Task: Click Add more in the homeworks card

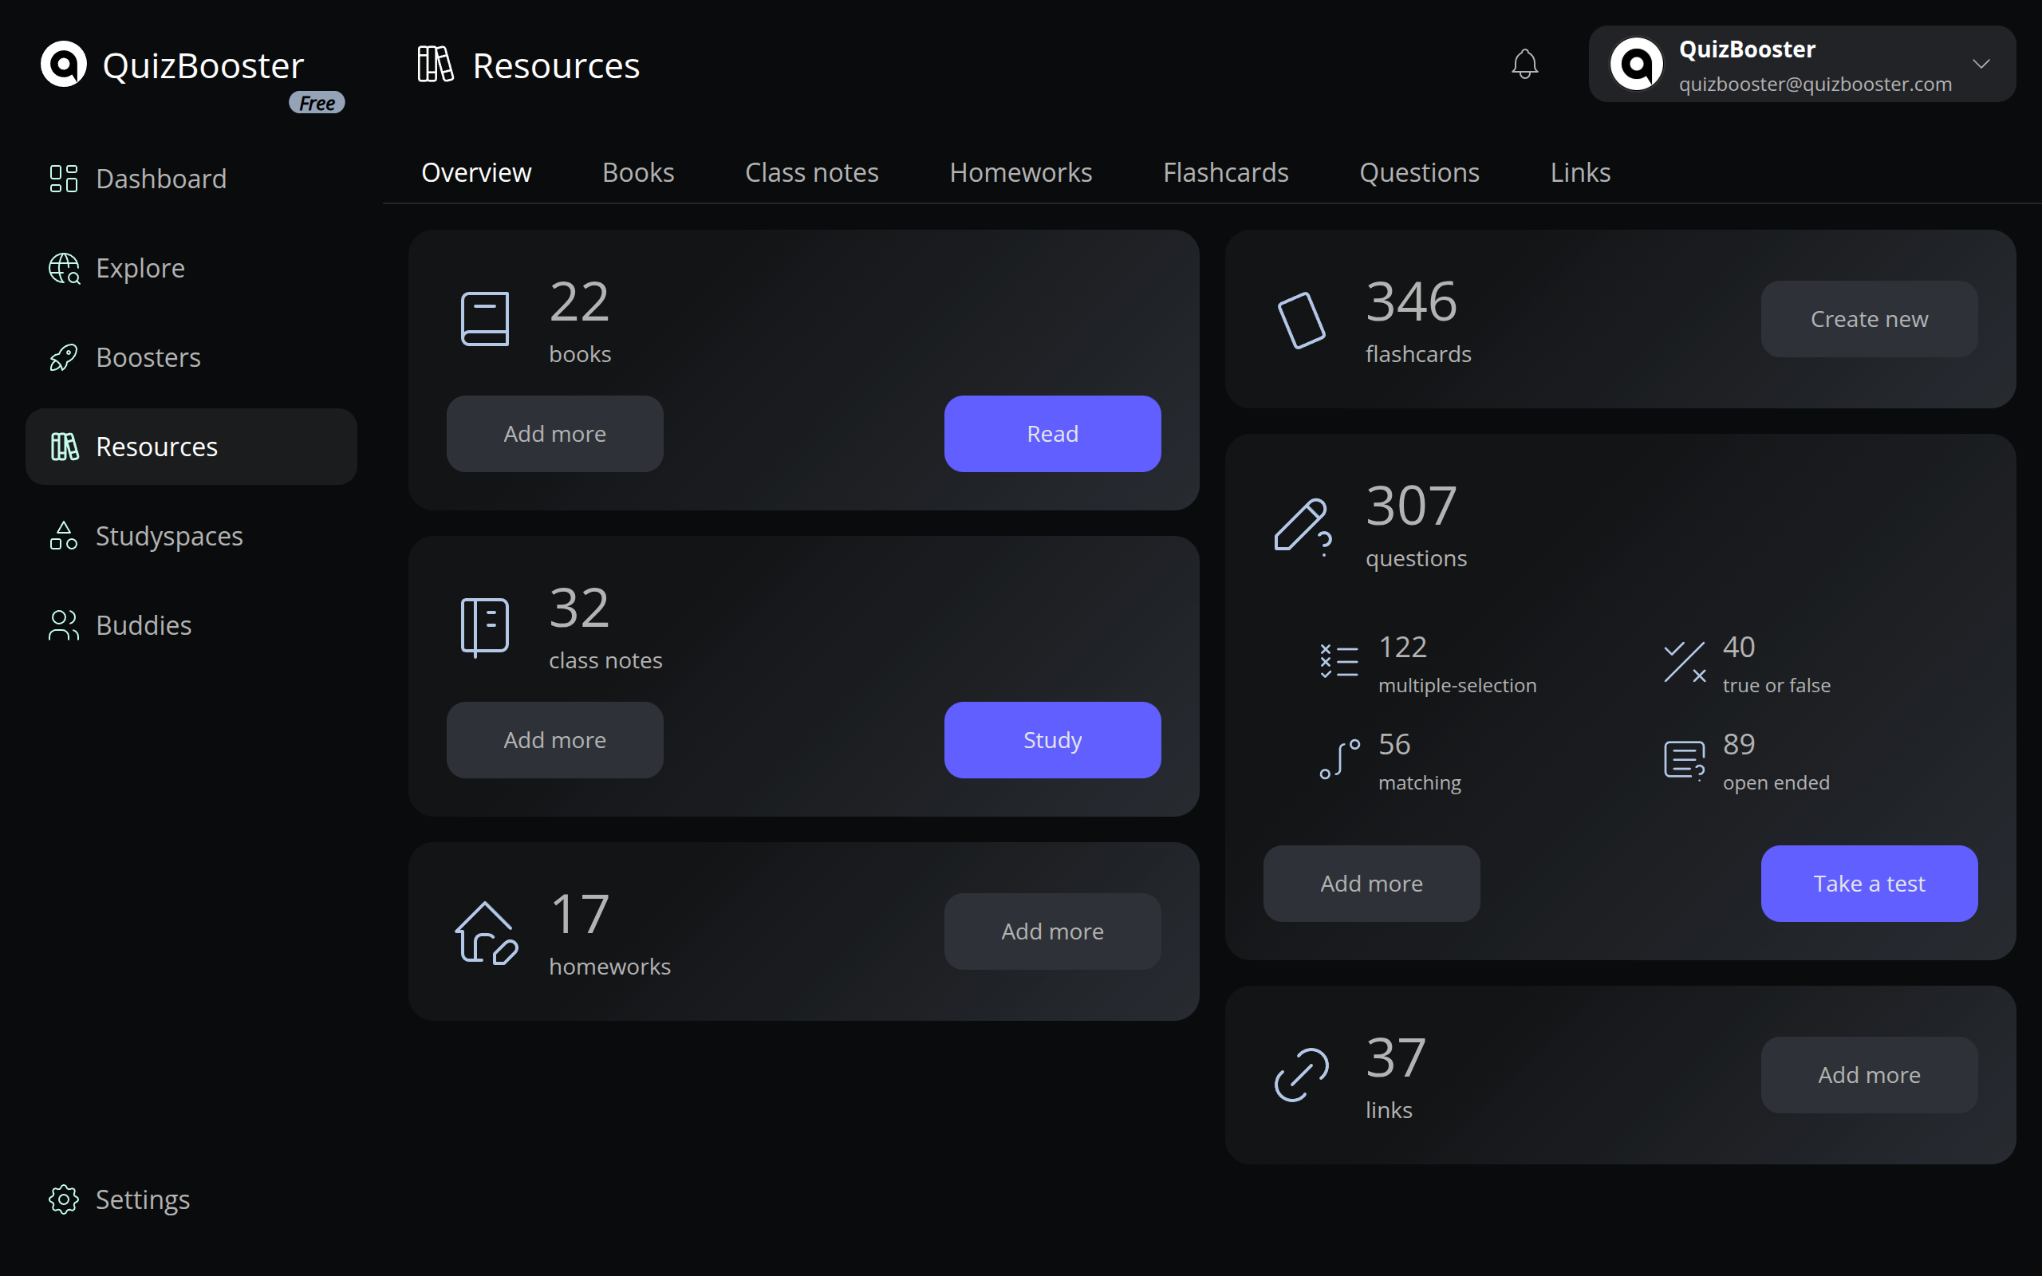Action: [x=1052, y=931]
